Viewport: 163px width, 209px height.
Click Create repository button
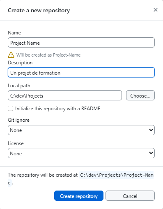(x=79, y=196)
